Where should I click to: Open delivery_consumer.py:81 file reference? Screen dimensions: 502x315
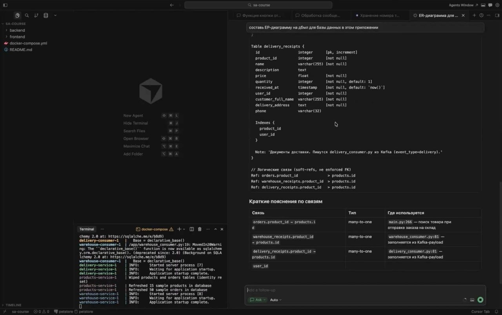(413, 252)
